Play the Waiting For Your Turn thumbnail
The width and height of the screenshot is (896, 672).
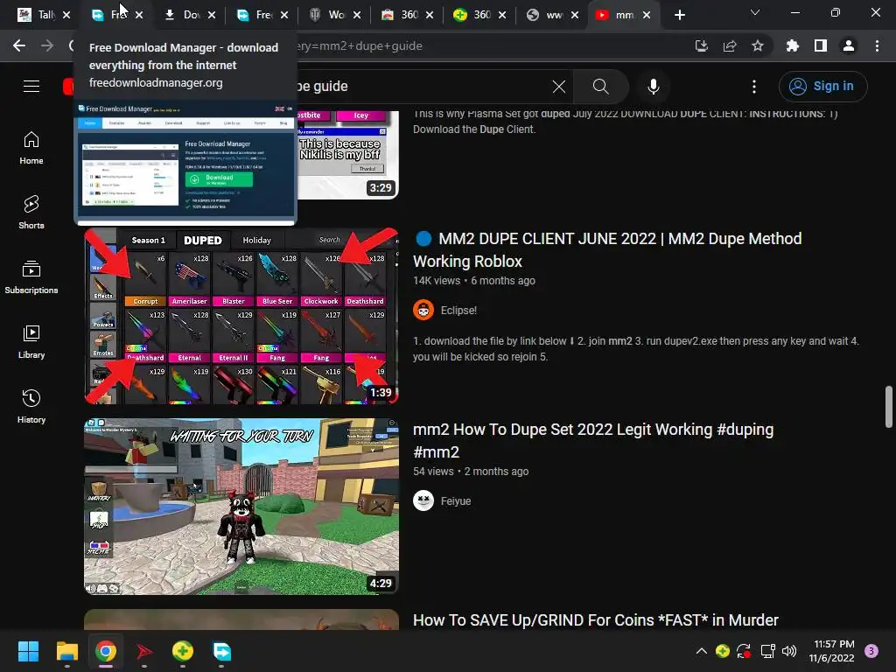pyautogui.click(x=241, y=507)
